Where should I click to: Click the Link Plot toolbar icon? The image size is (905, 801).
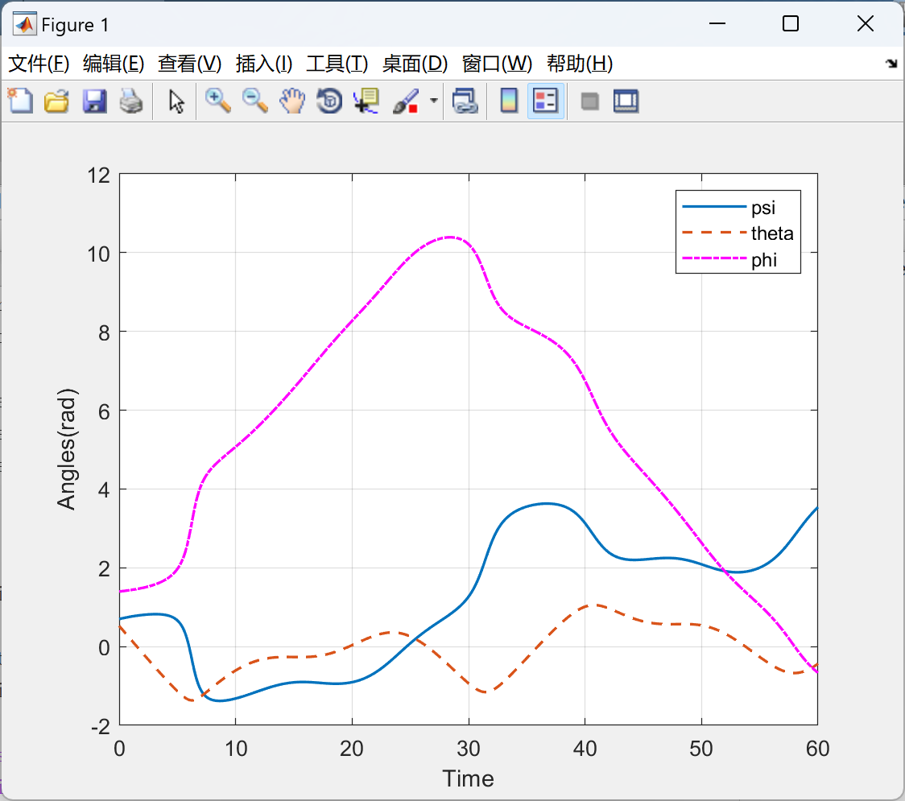click(x=465, y=101)
